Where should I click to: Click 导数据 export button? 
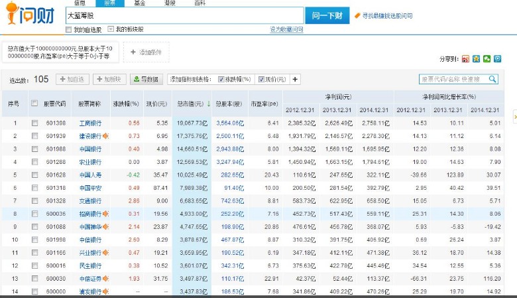pos(146,79)
